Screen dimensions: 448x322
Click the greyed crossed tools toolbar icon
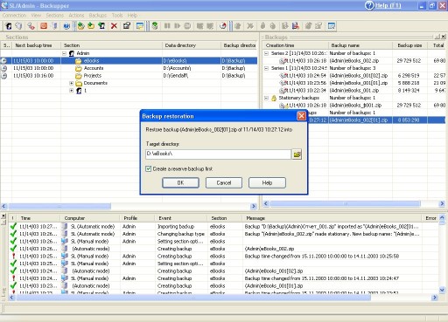click(250, 26)
